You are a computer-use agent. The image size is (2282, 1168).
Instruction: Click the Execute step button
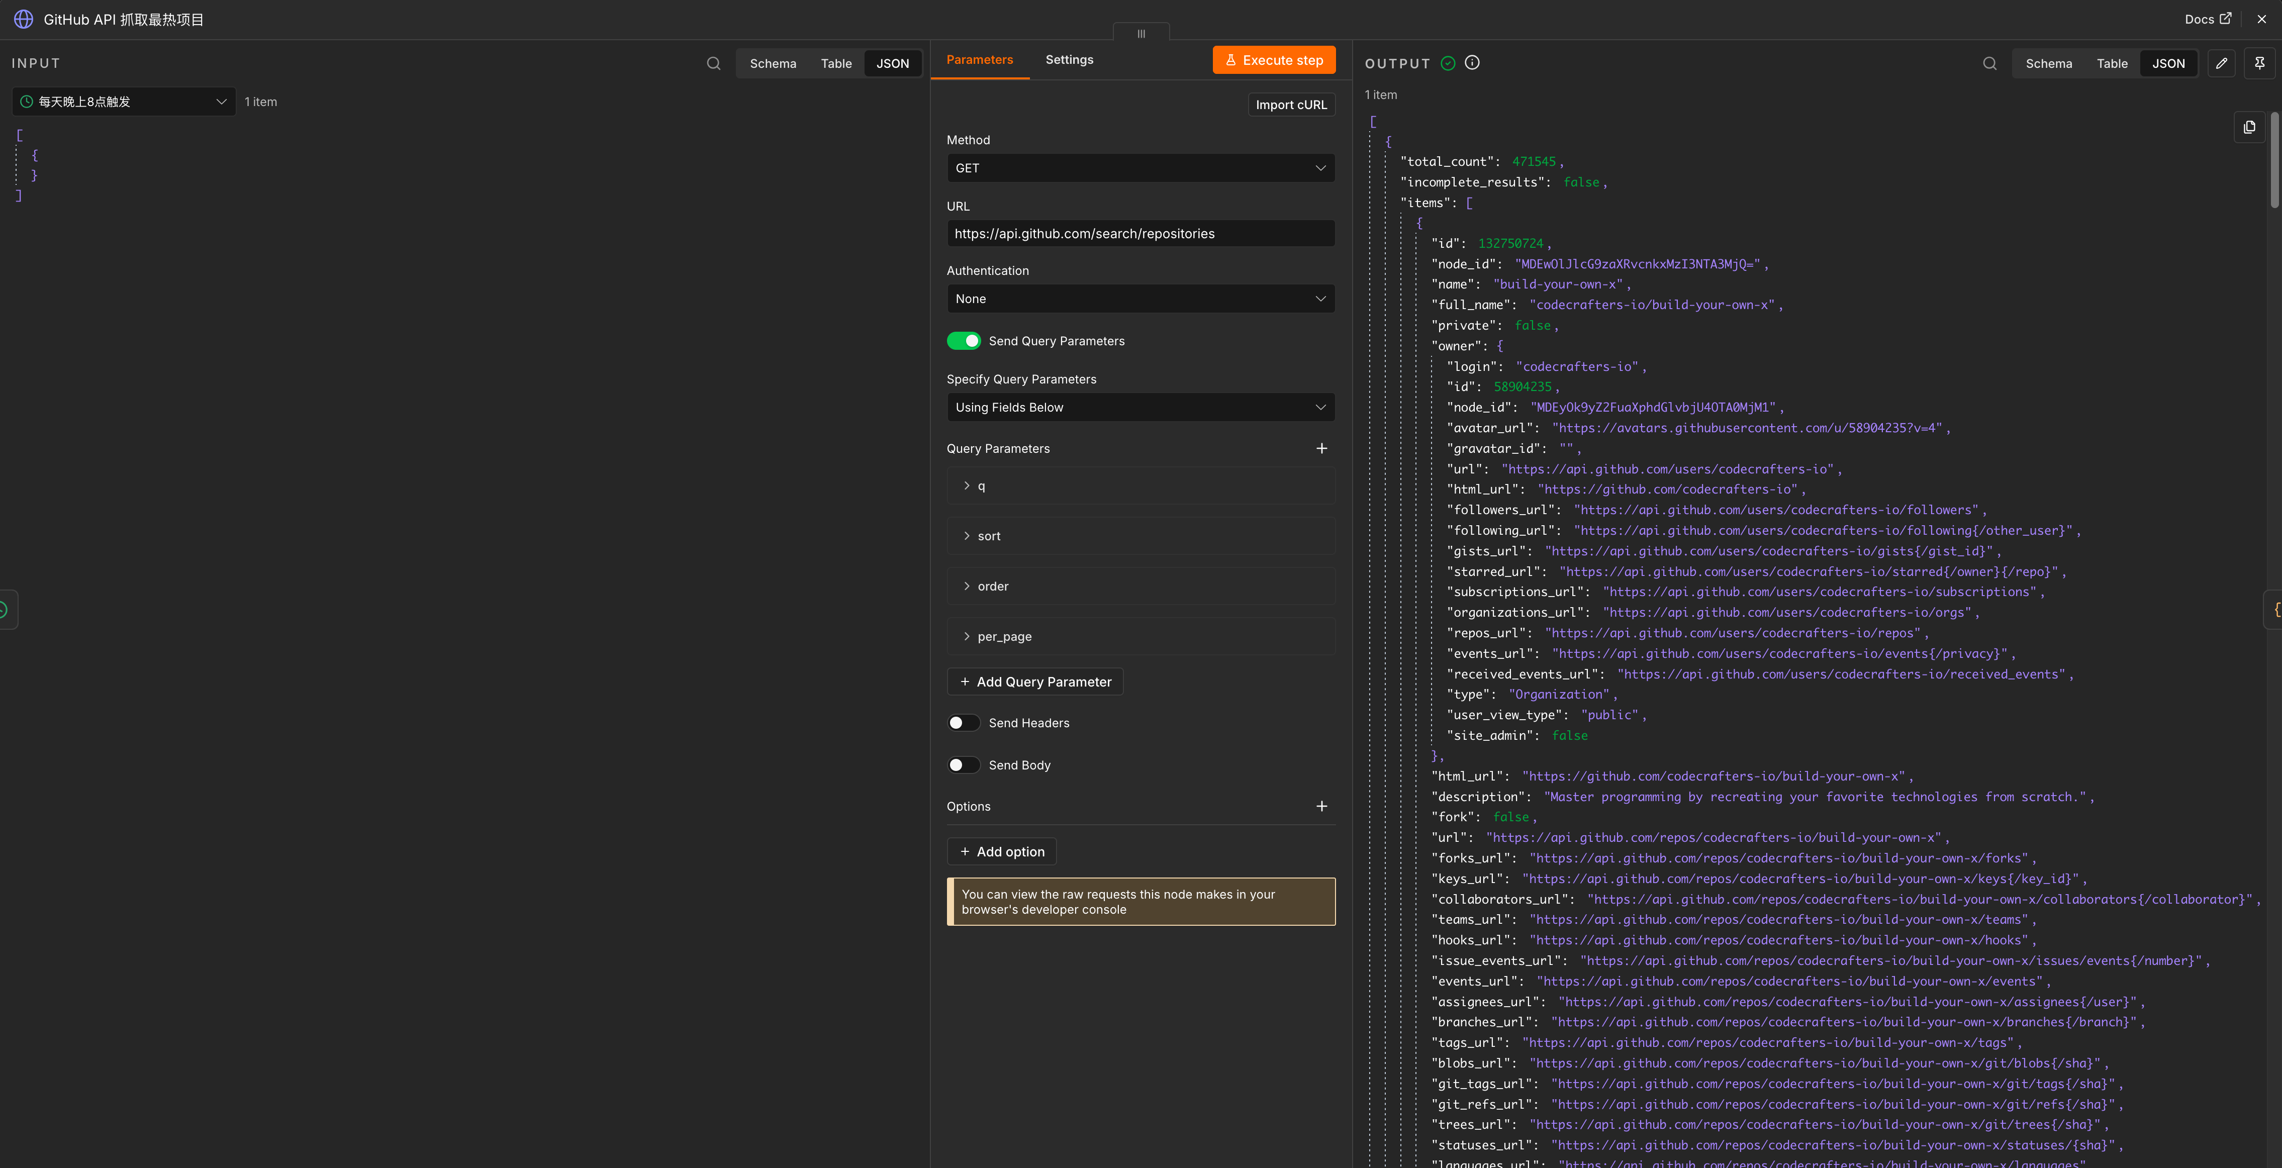pos(1274,60)
